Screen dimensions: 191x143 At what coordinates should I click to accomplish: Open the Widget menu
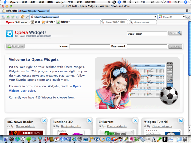(60, 2)
